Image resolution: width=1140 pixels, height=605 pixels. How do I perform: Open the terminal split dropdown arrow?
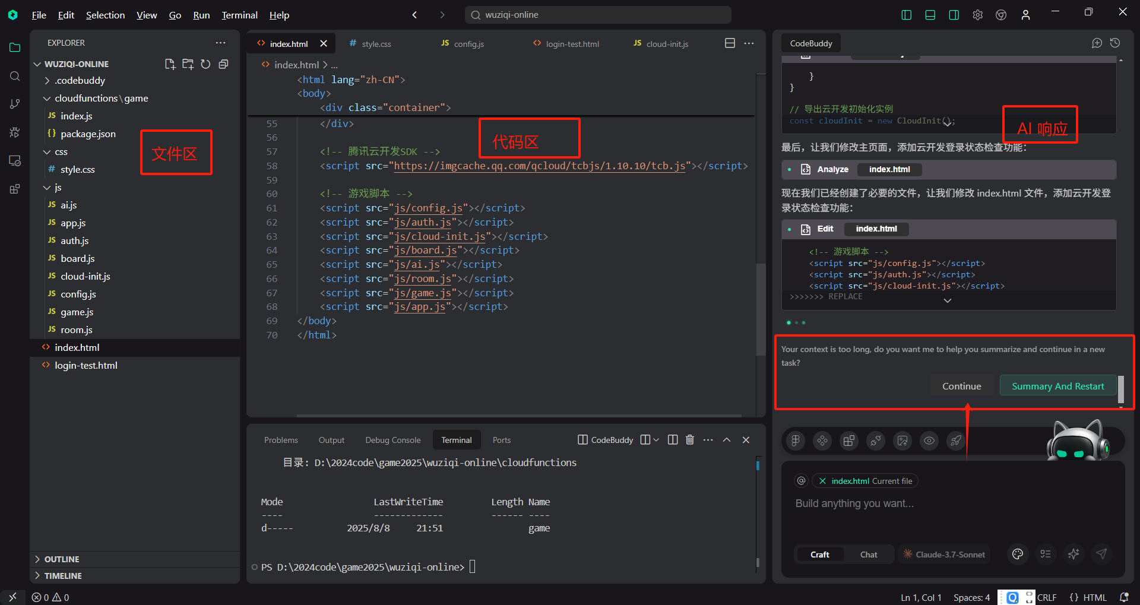pos(656,440)
